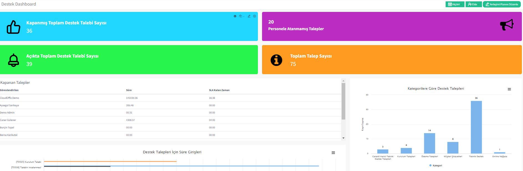Click the thumbs-up icon on the blue card

[x=13, y=27]
